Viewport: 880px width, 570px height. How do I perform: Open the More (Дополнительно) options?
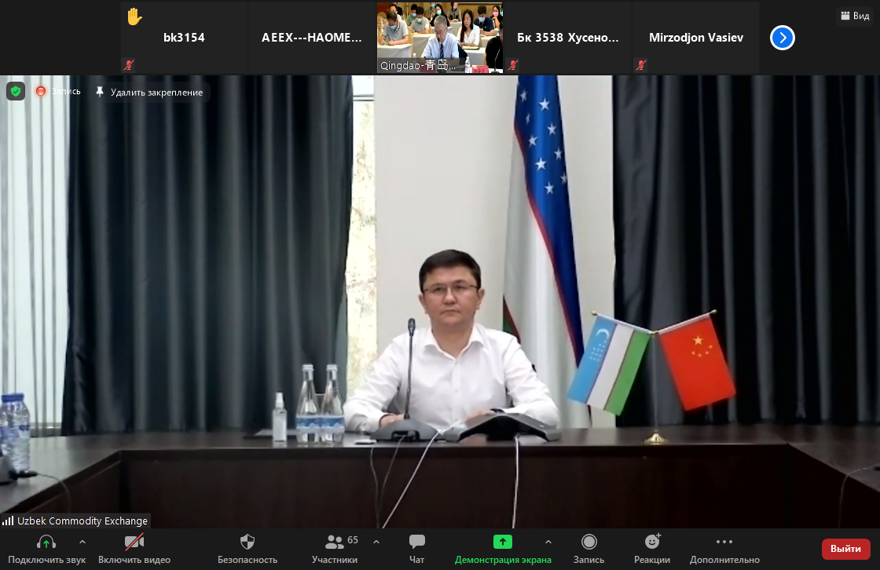tap(724, 543)
